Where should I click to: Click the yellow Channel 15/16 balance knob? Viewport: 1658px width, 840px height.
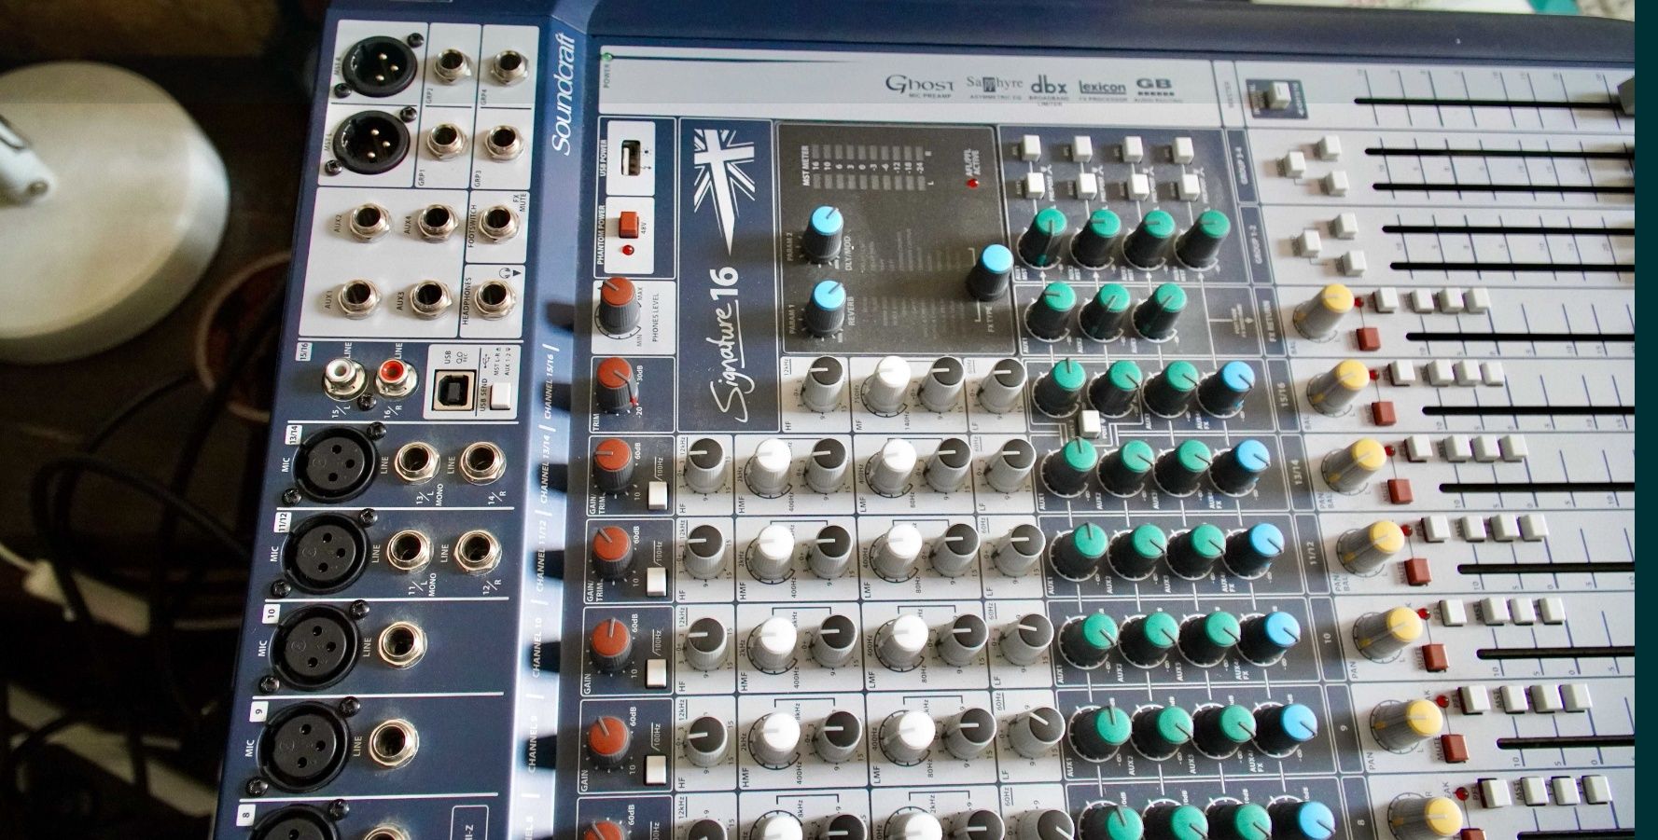point(1341,386)
